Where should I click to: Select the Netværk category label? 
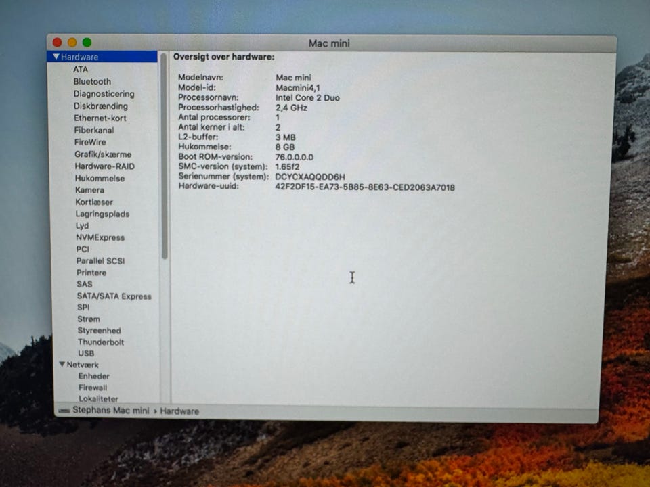(x=83, y=365)
